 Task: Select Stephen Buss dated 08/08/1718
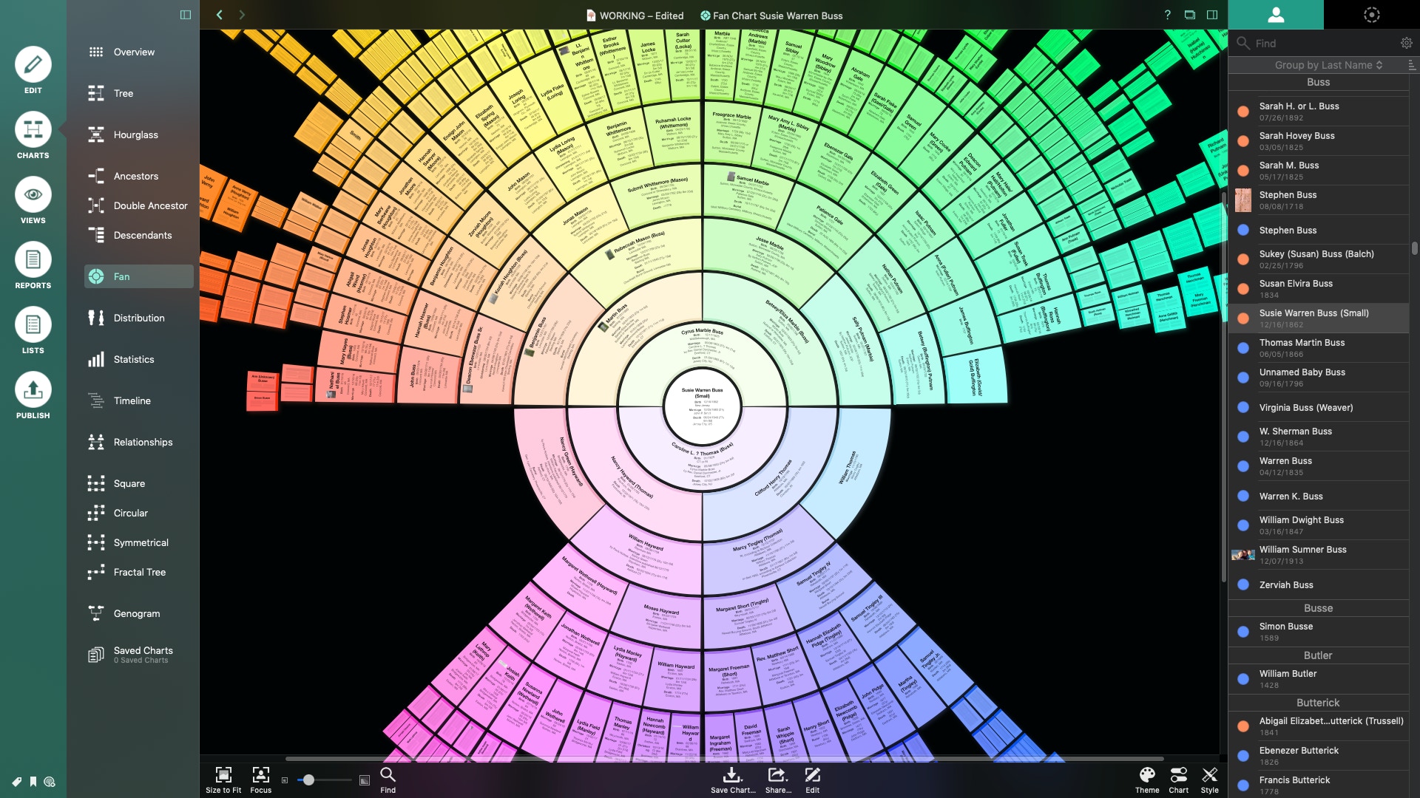(1318, 200)
